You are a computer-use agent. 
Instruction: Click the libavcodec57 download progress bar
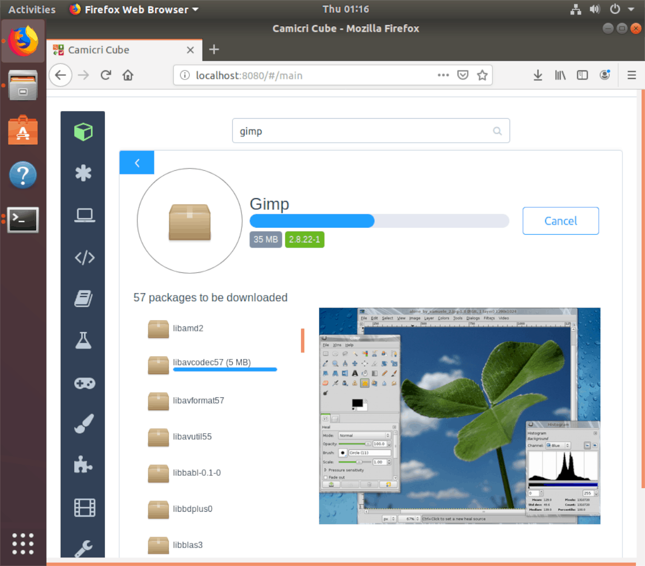[x=225, y=369]
